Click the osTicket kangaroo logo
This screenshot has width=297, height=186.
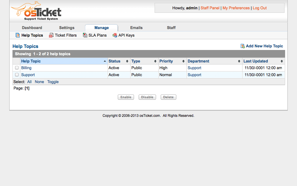tap(36, 11)
